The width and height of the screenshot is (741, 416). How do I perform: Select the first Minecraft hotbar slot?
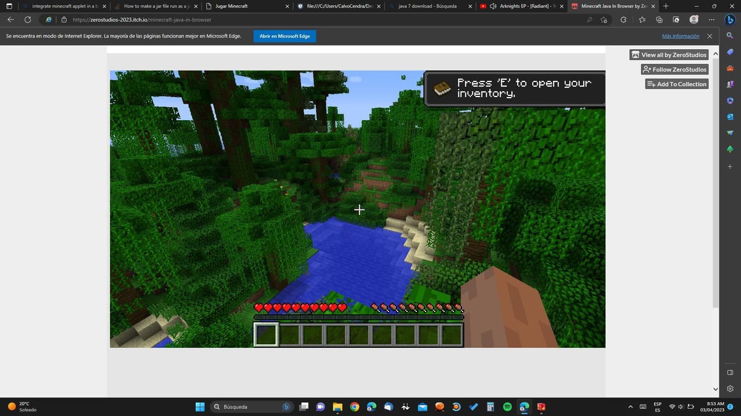(266, 335)
